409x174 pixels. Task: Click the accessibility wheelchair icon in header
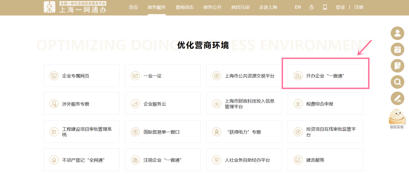pyautogui.click(x=312, y=7)
